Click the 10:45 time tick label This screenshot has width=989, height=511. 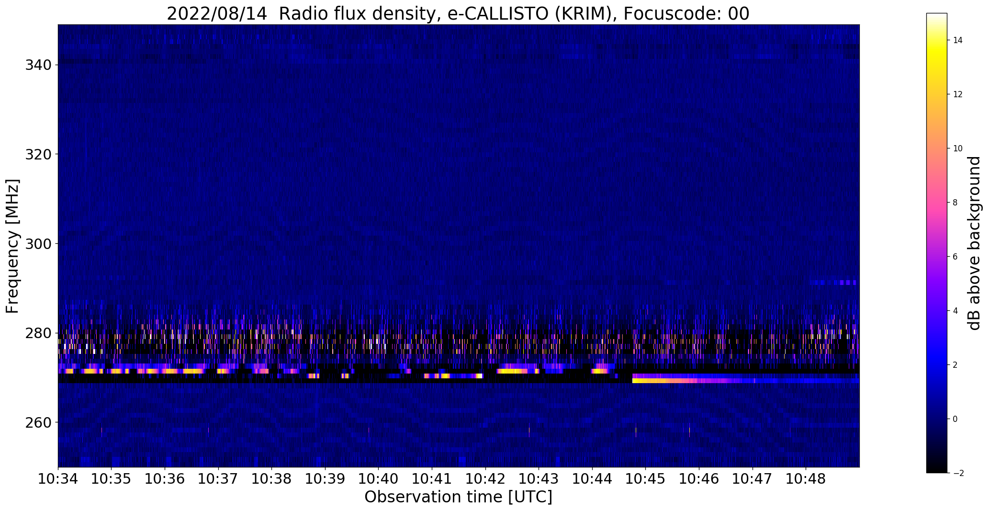[646, 479]
